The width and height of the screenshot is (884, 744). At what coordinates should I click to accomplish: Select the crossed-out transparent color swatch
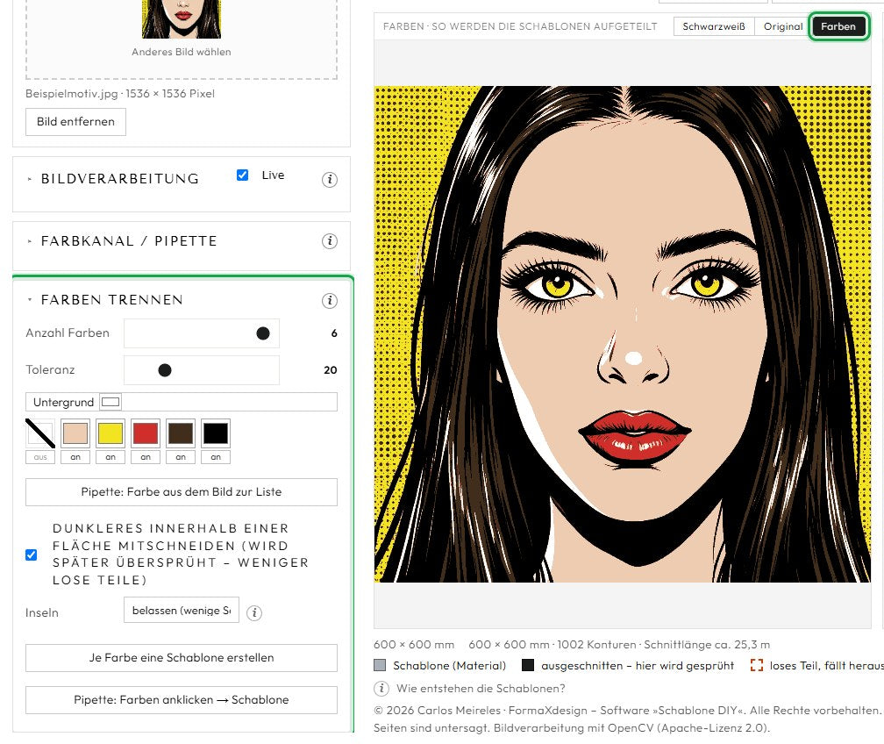[40, 433]
